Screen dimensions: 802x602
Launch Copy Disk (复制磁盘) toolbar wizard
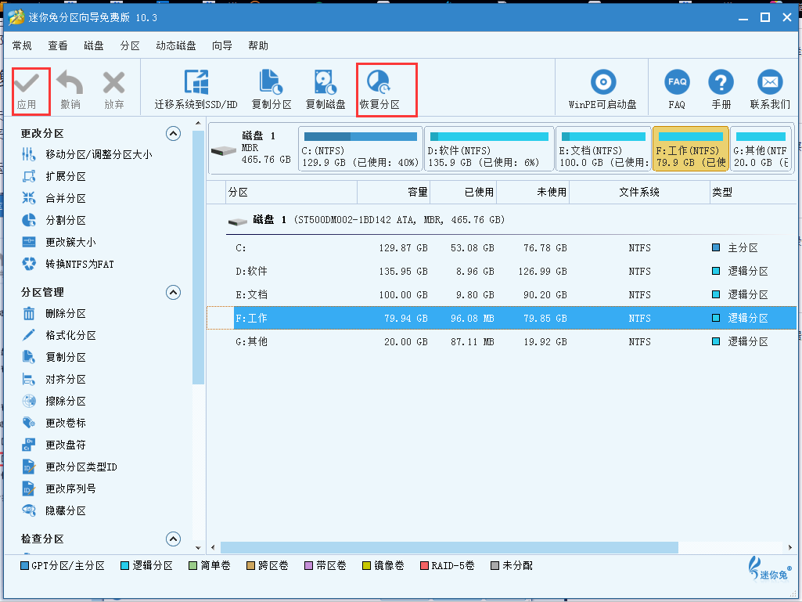click(325, 89)
